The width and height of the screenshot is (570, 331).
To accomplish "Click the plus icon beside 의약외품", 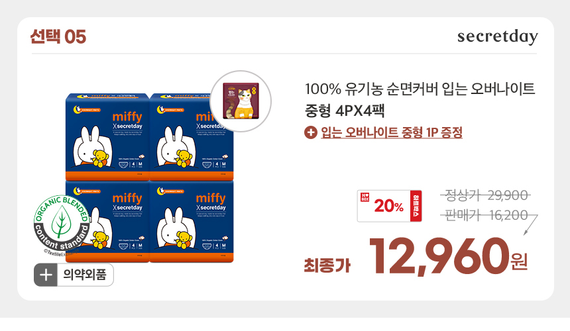I will click(x=46, y=275).
